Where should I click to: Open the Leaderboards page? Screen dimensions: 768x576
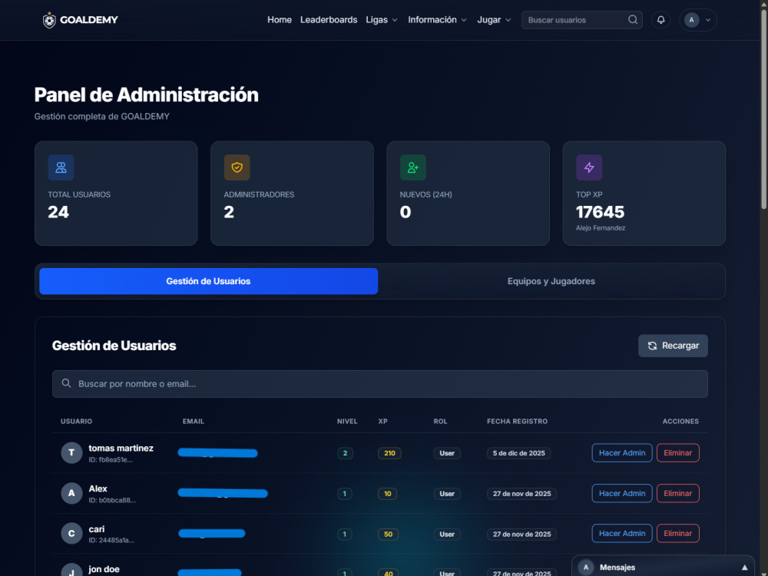(x=329, y=20)
